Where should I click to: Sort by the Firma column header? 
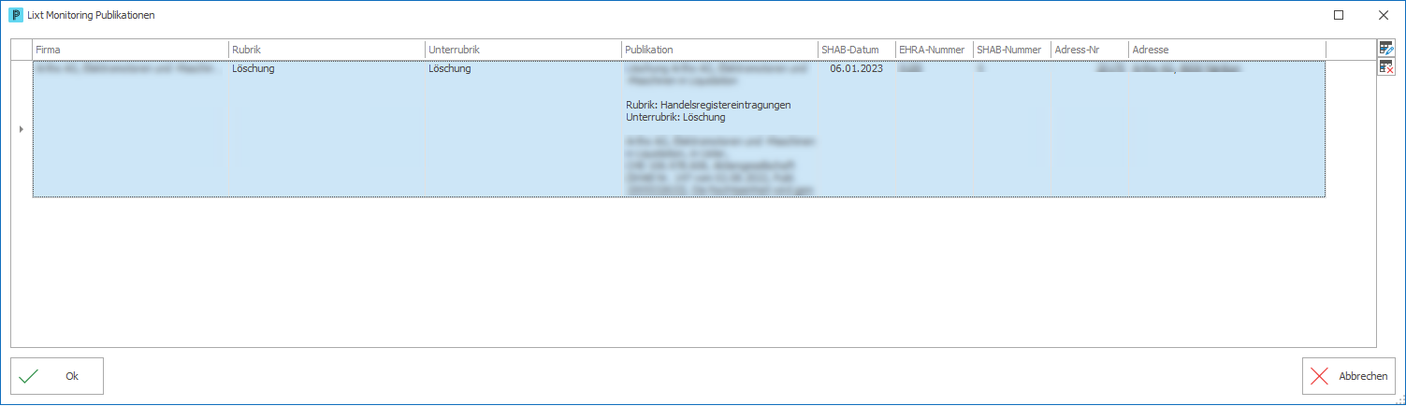point(130,50)
